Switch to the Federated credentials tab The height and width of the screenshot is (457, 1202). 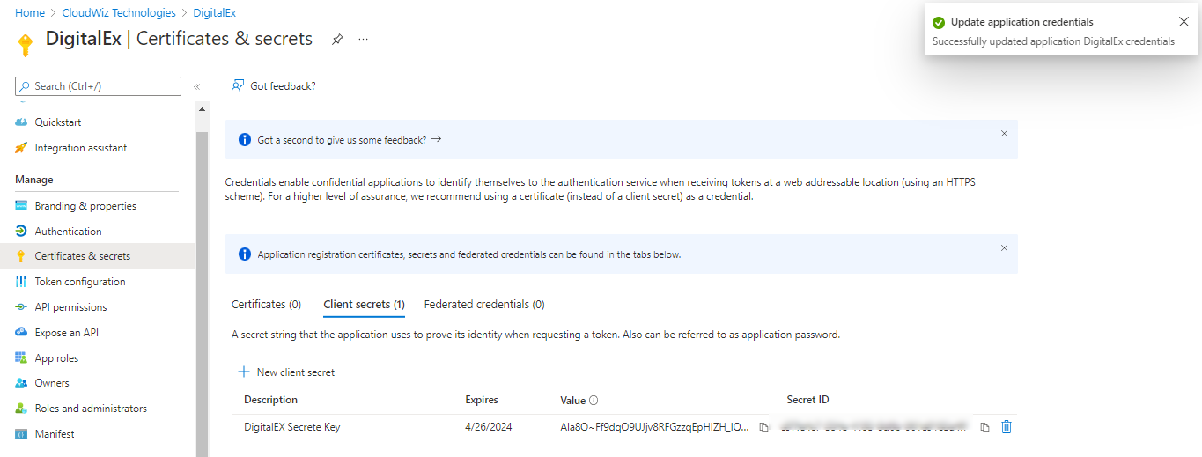(x=483, y=305)
